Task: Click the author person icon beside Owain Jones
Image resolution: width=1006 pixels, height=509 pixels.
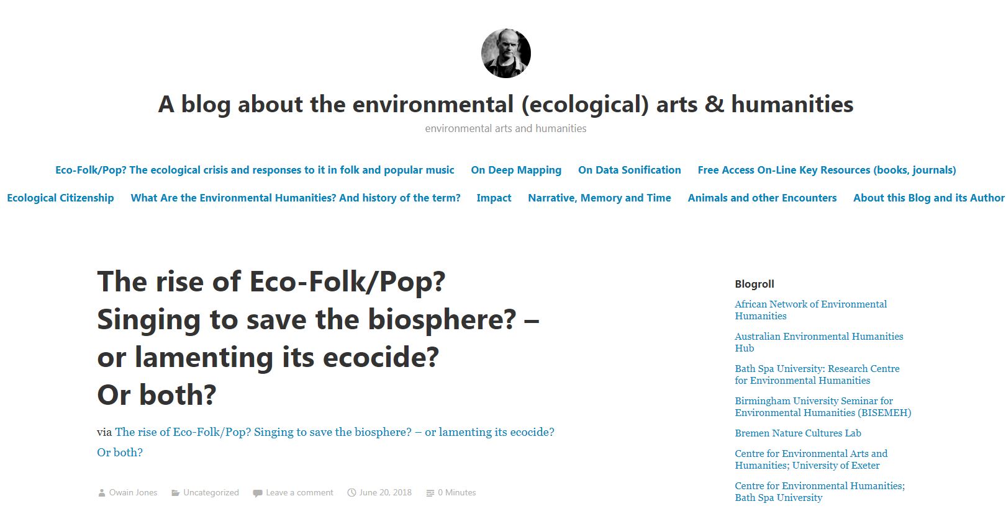Action: [x=102, y=493]
